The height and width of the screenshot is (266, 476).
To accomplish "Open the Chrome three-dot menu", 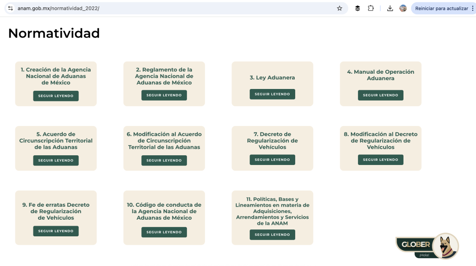I will click(x=473, y=8).
